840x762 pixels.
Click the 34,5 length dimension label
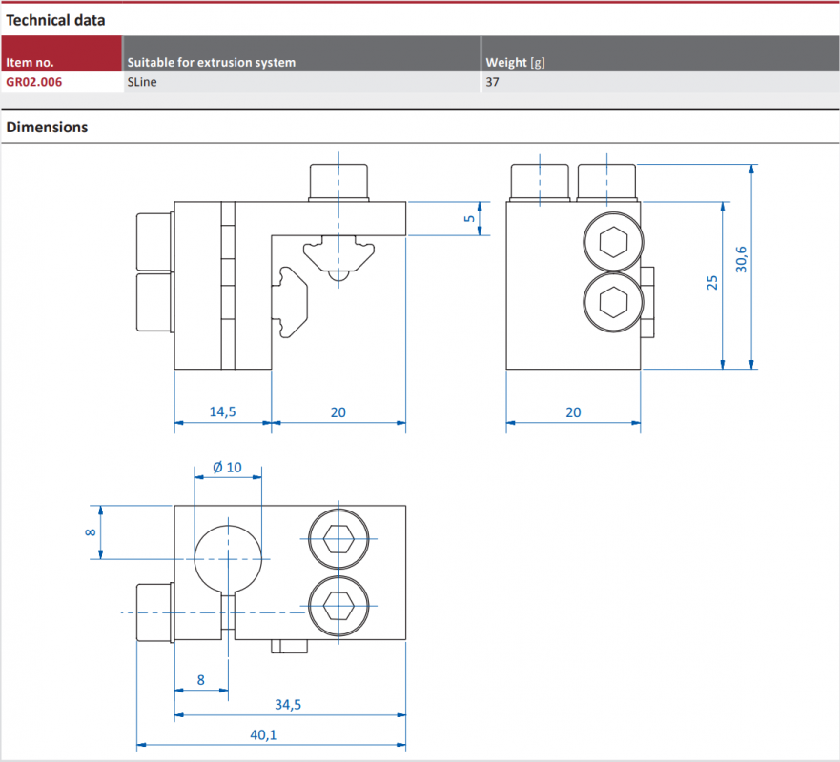(x=288, y=704)
